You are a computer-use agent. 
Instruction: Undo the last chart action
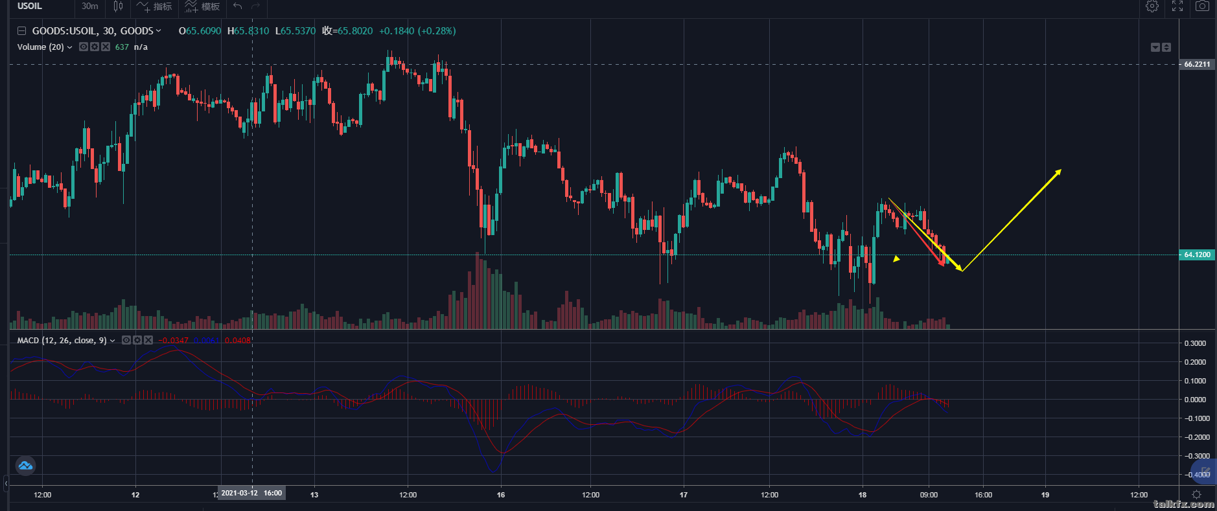click(x=238, y=6)
